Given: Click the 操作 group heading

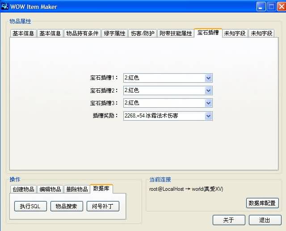Looking at the screenshot, I should (x=15, y=180).
